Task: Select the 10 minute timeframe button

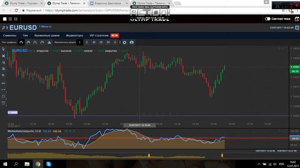Action: pos(94,42)
